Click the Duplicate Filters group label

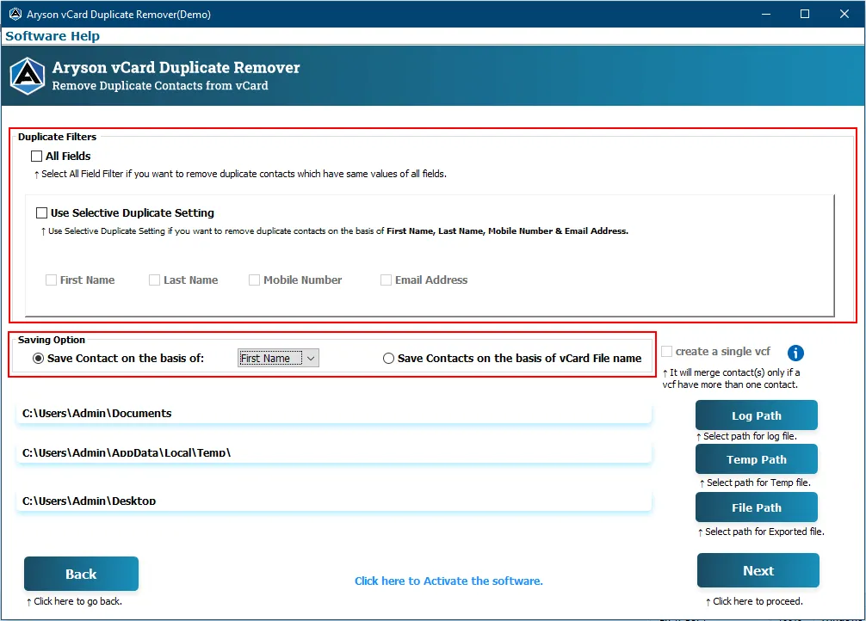57,137
